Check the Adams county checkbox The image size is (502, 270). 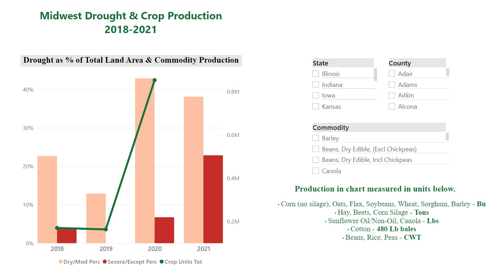click(392, 84)
